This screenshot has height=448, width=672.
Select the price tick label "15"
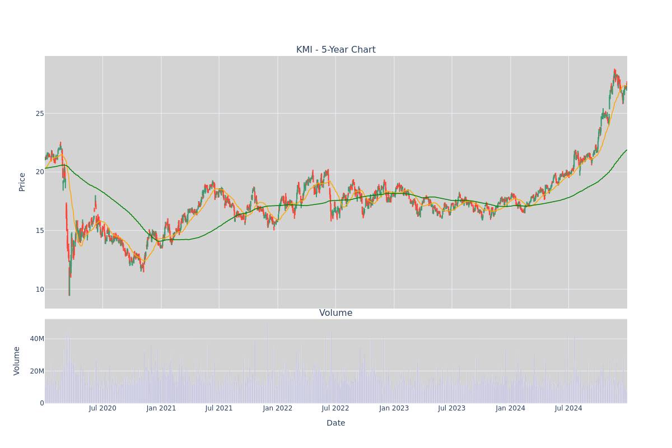(39, 231)
